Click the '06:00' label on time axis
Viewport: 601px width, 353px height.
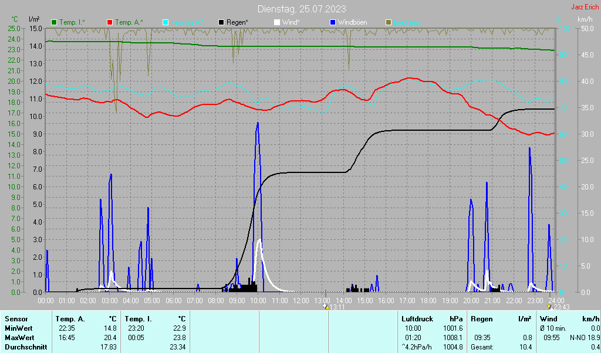coord(173,301)
